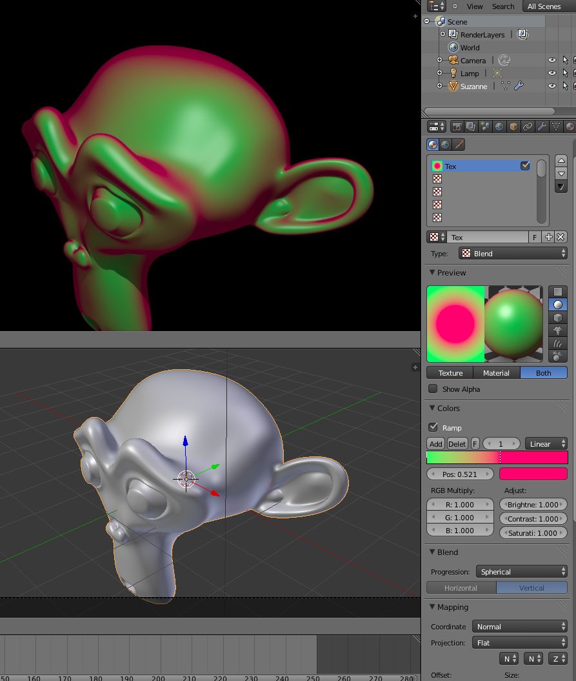The height and width of the screenshot is (681, 576).
Task: Open the outliner Search menu
Action: pyautogui.click(x=503, y=6)
